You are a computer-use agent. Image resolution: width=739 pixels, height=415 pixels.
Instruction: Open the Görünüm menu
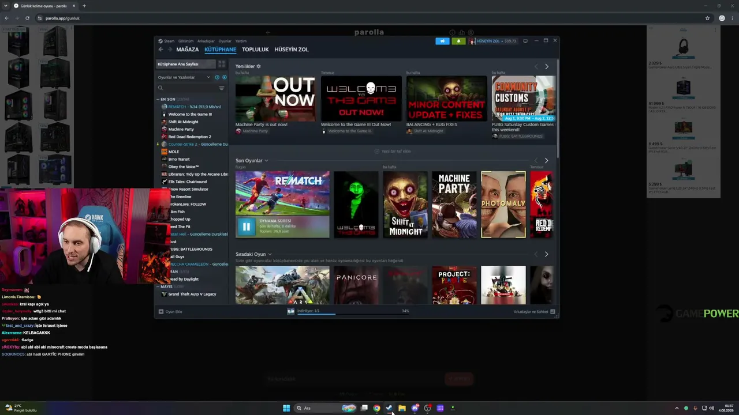pos(186,41)
